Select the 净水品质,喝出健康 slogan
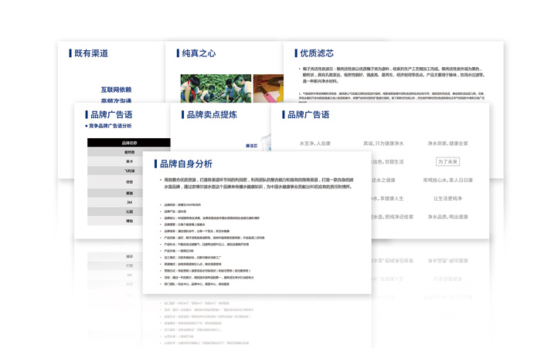This screenshot has width=558, height=348. pos(447,218)
